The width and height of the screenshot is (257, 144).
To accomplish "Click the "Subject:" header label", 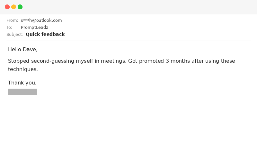I will [x=15, y=35].
